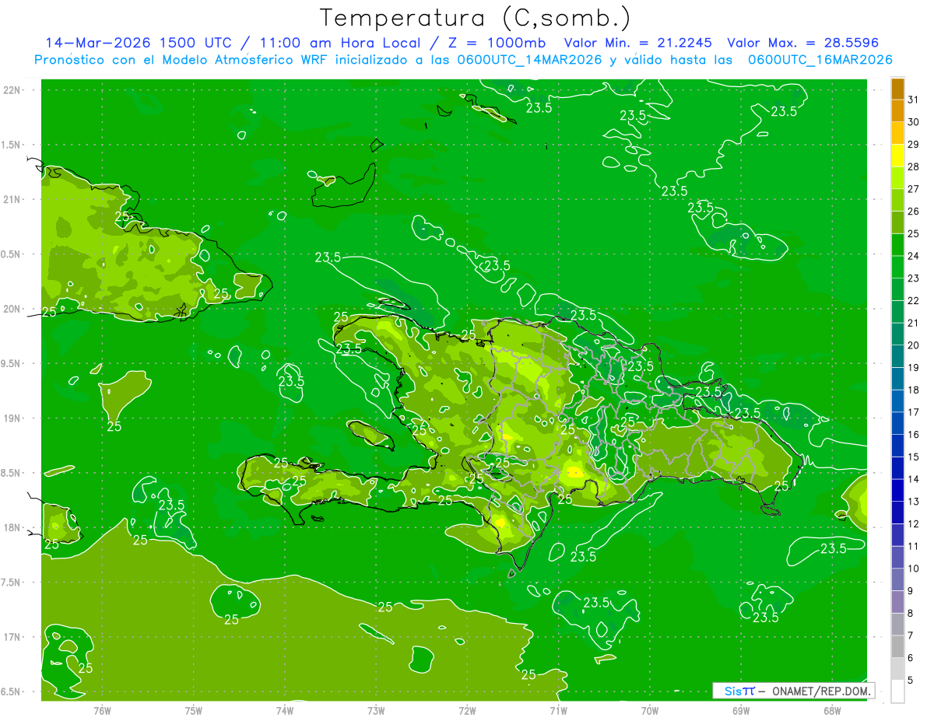This screenshot has width=934, height=721.
Task: Click the longitude axis label "68W"
Action: point(831,710)
